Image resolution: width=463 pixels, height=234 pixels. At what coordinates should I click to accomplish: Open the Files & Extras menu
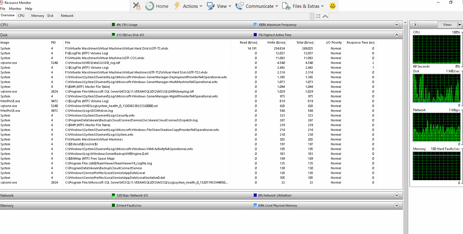303,6
